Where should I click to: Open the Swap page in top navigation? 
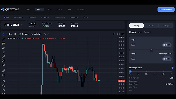(x=29, y=9)
